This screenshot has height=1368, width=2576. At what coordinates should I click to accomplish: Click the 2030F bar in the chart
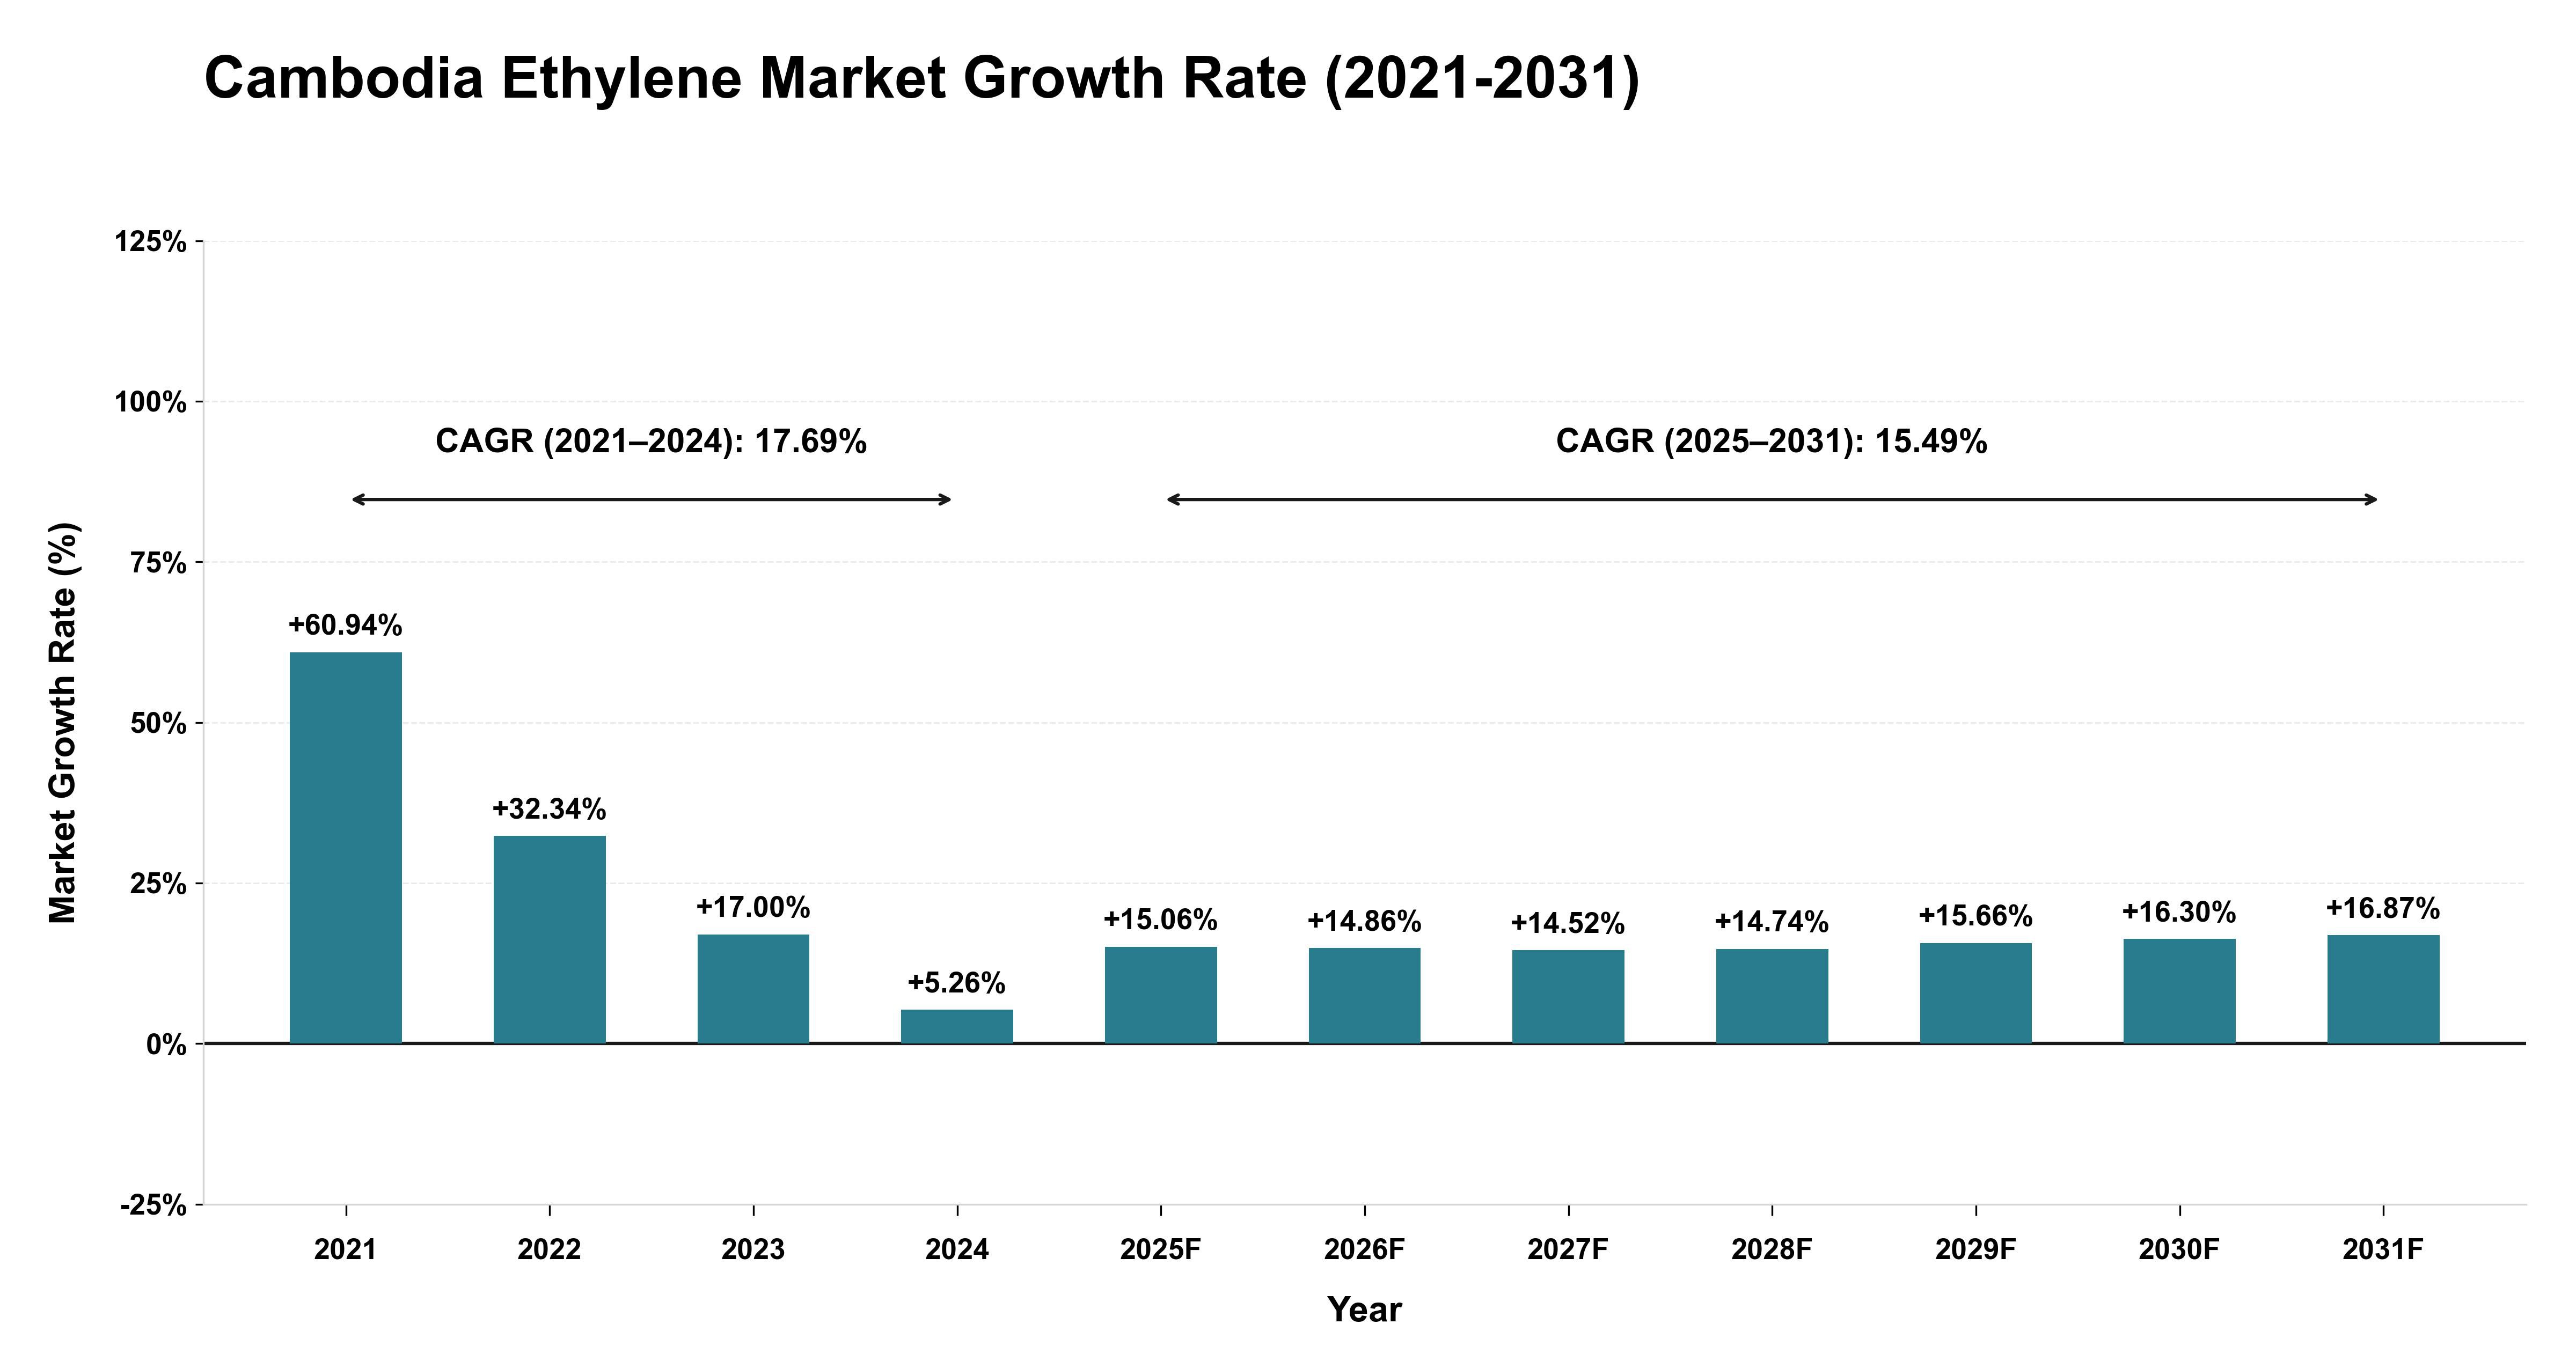point(2179,991)
